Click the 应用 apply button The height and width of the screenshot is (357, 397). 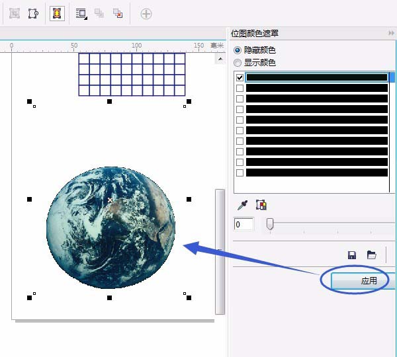click(363, 280)
